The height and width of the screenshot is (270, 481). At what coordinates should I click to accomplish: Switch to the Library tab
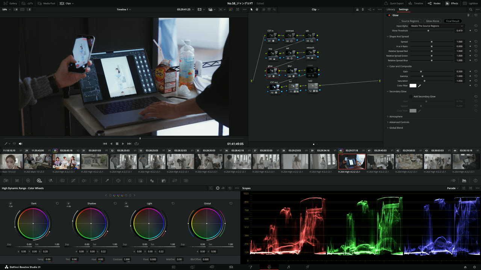click(391, 9)
